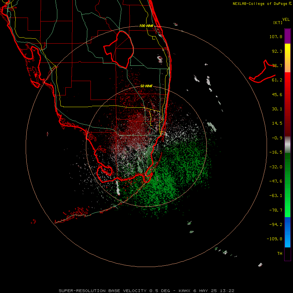The image size is (293, 293).
Task: Click the -32.0 velocity scale value
Action: (276, 167)
